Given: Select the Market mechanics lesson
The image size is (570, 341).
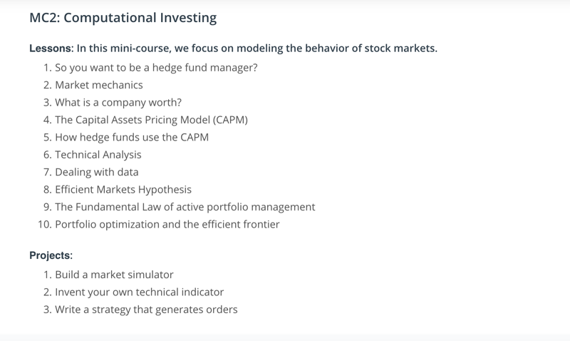Looking at the screenshot, I should (99, 85).
